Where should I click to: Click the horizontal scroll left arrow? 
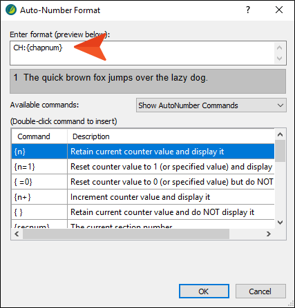click(x=17, y=234)
